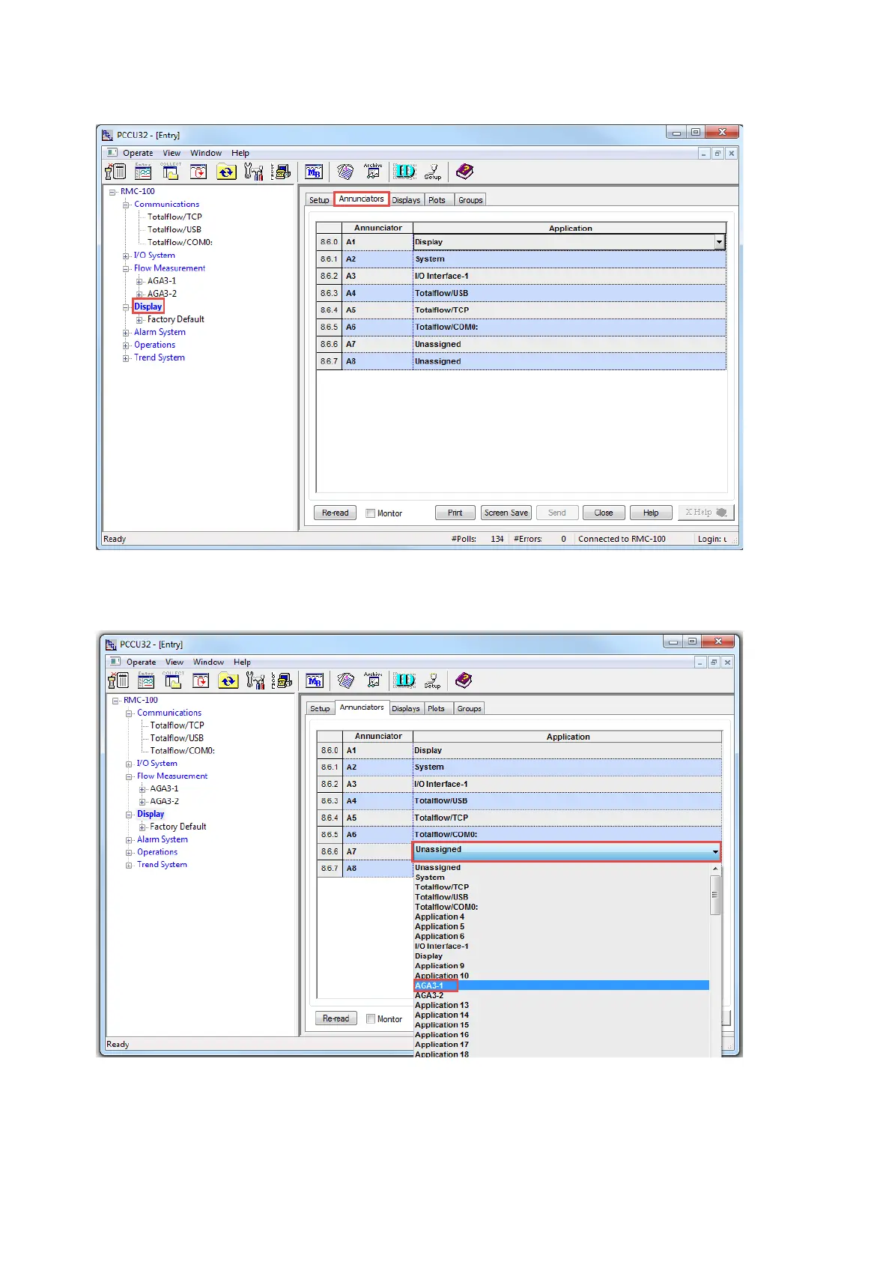Screen dimensions: 892x1262
Task: Click the wrench tools icon in lower window toolbar
Action: [x=255, y=680]
